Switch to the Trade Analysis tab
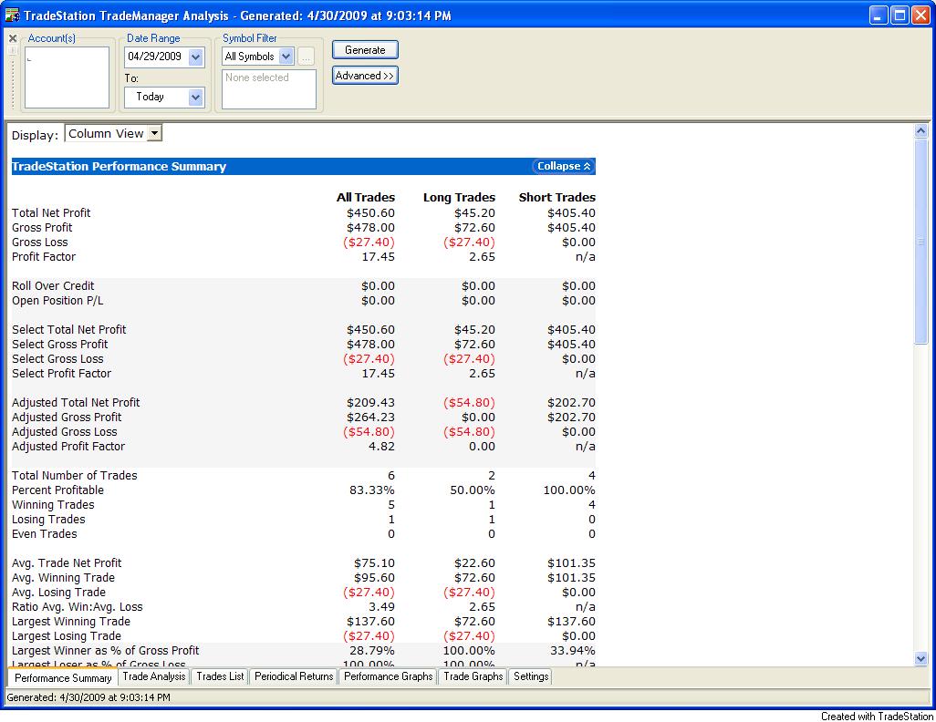The width and height of the screenshot is (936, 722). click(x=154, y=676)
